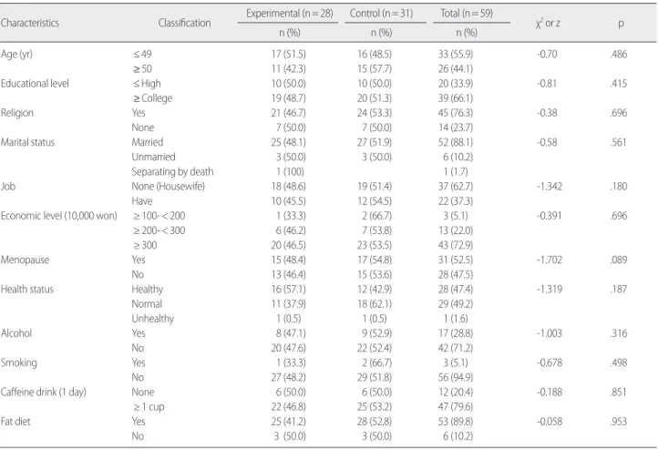Click the z value '-1.702'
Screen dimensions: 658x449
point(550,260)
